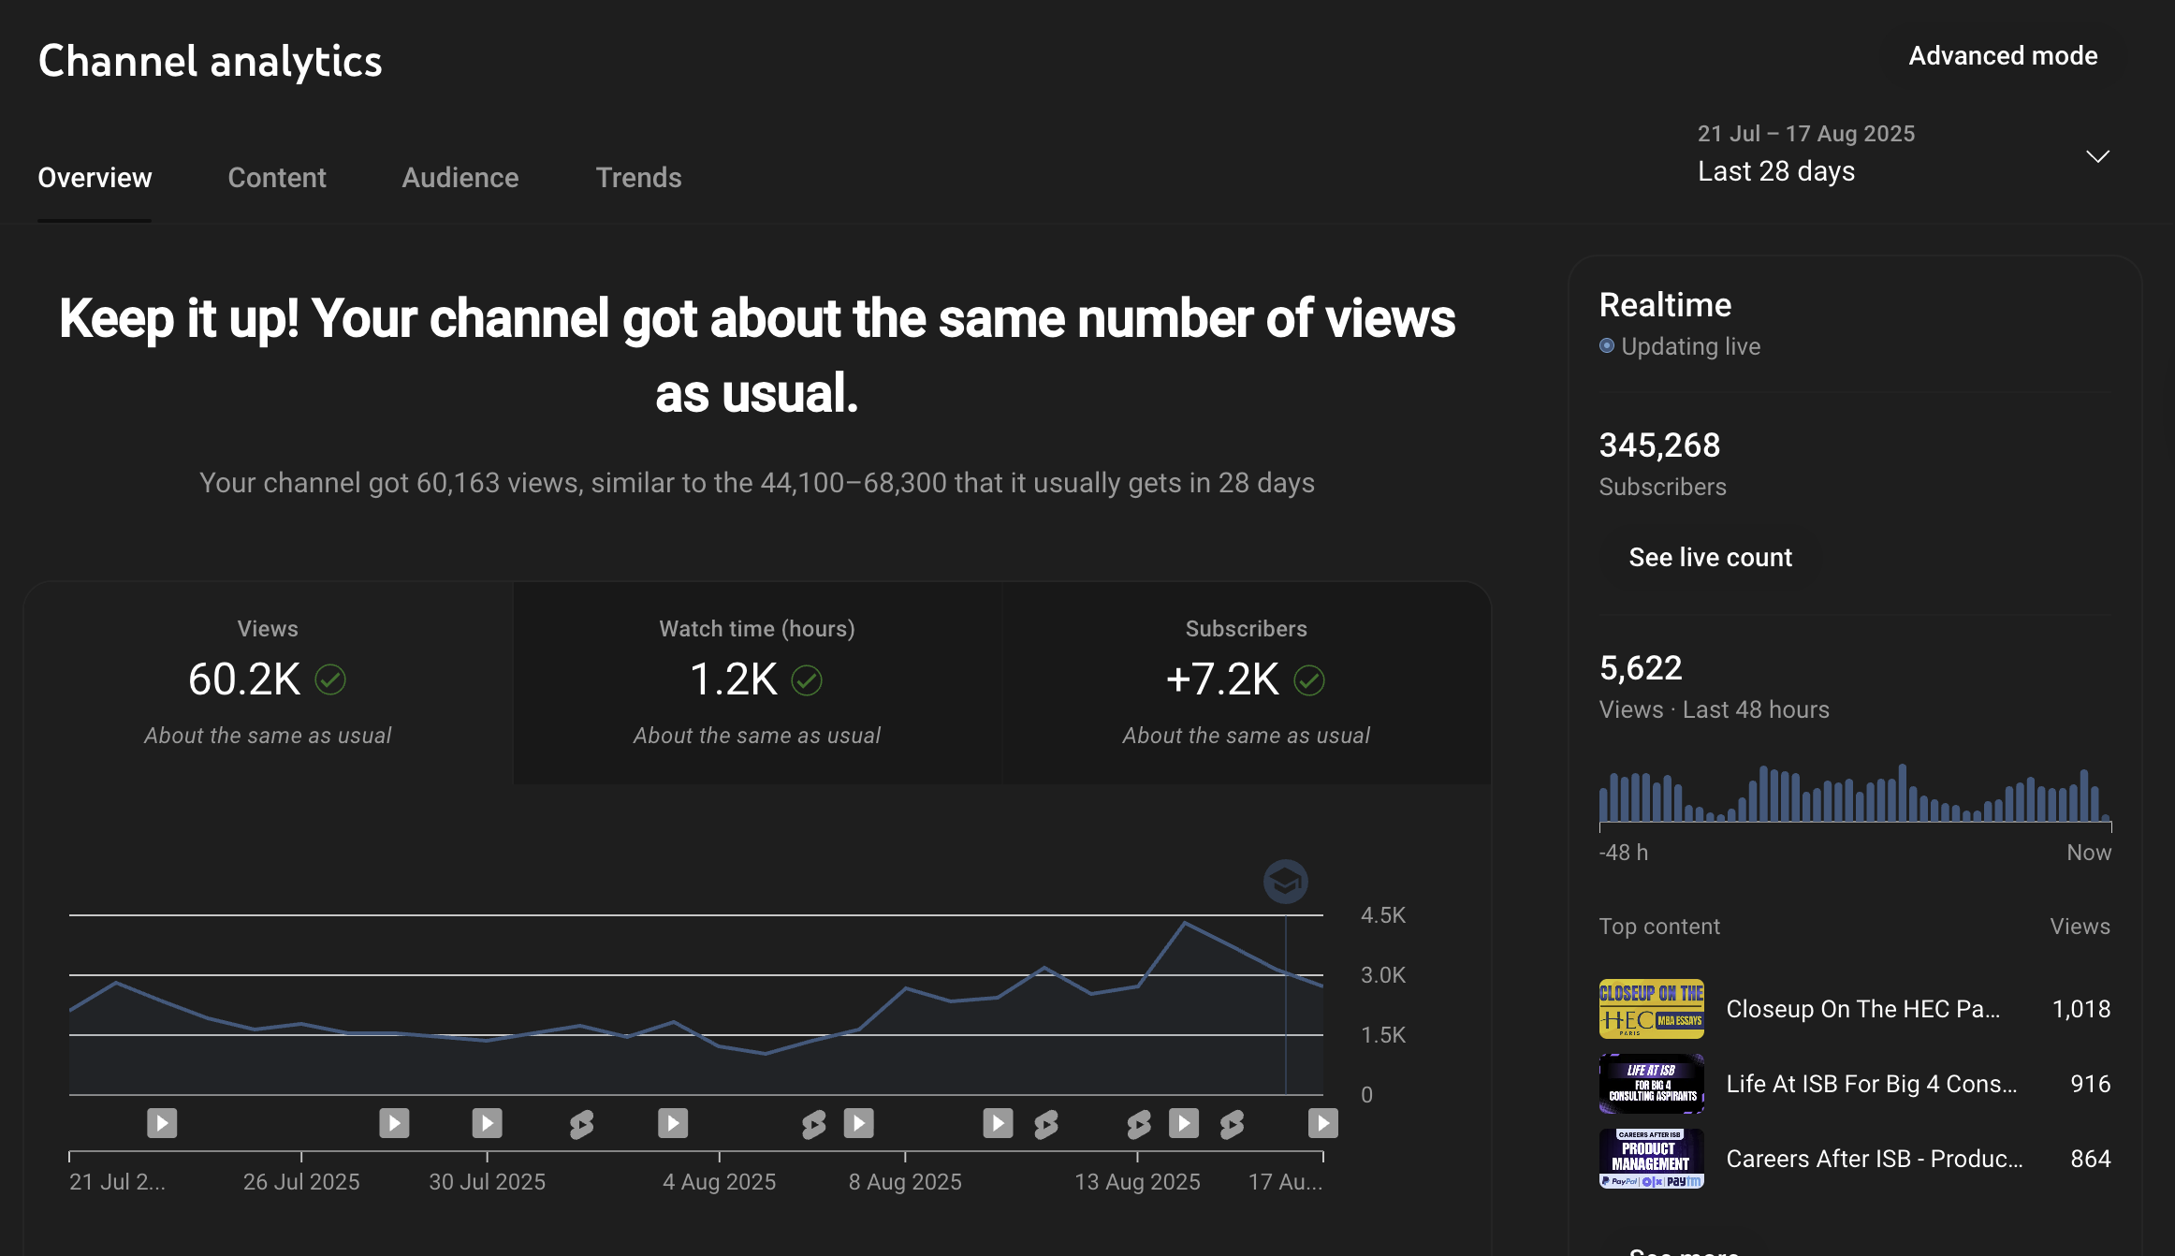Expand the date range dropdown chevron

[x=2097, y=155]
